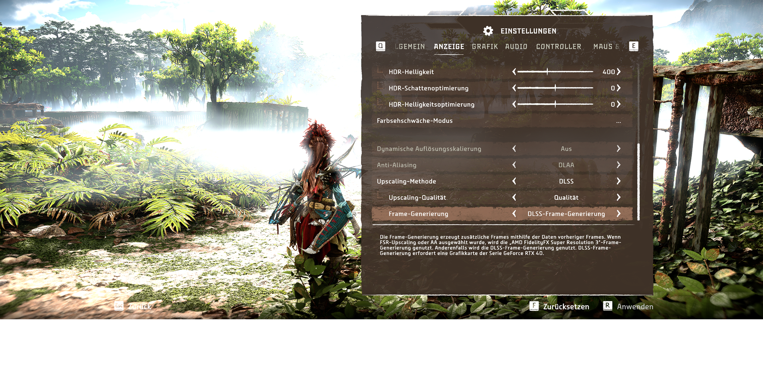
Task: Click the HDR-Helligkeit slider track
Action: coord(555,71)
